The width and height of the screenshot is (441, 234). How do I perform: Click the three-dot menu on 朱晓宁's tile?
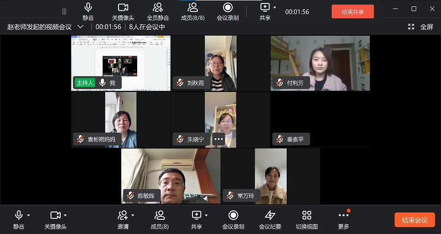coord(219,139)
